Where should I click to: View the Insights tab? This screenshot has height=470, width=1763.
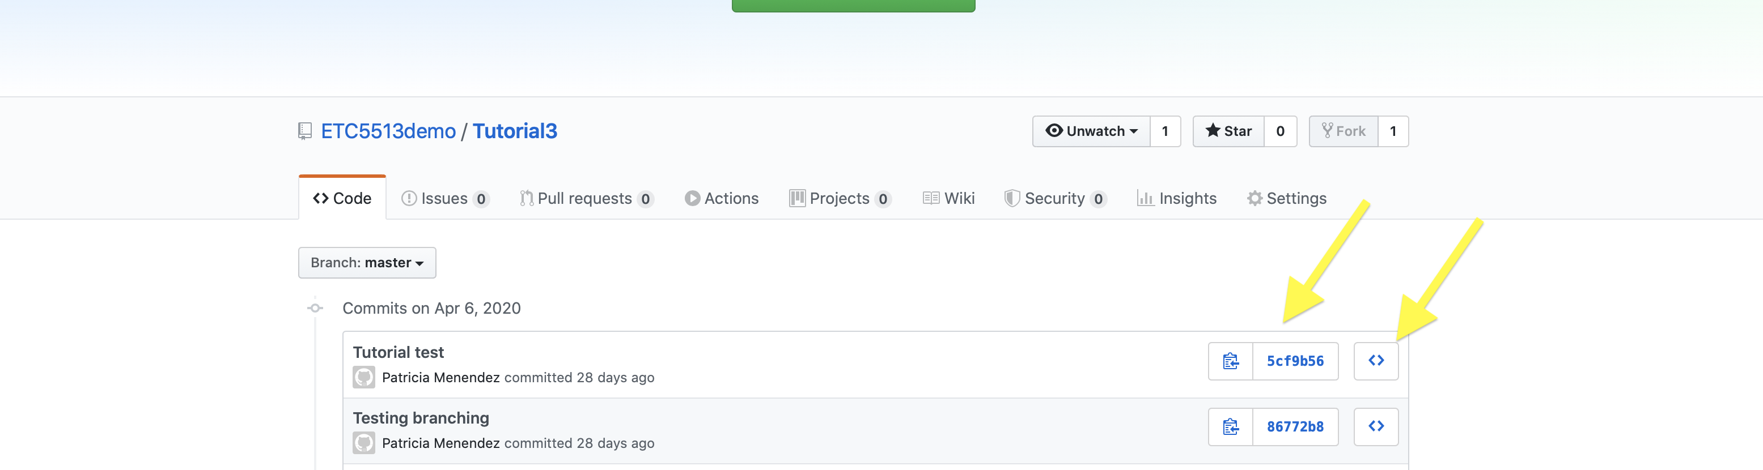pyautogui.click(x=1176, y=198)
